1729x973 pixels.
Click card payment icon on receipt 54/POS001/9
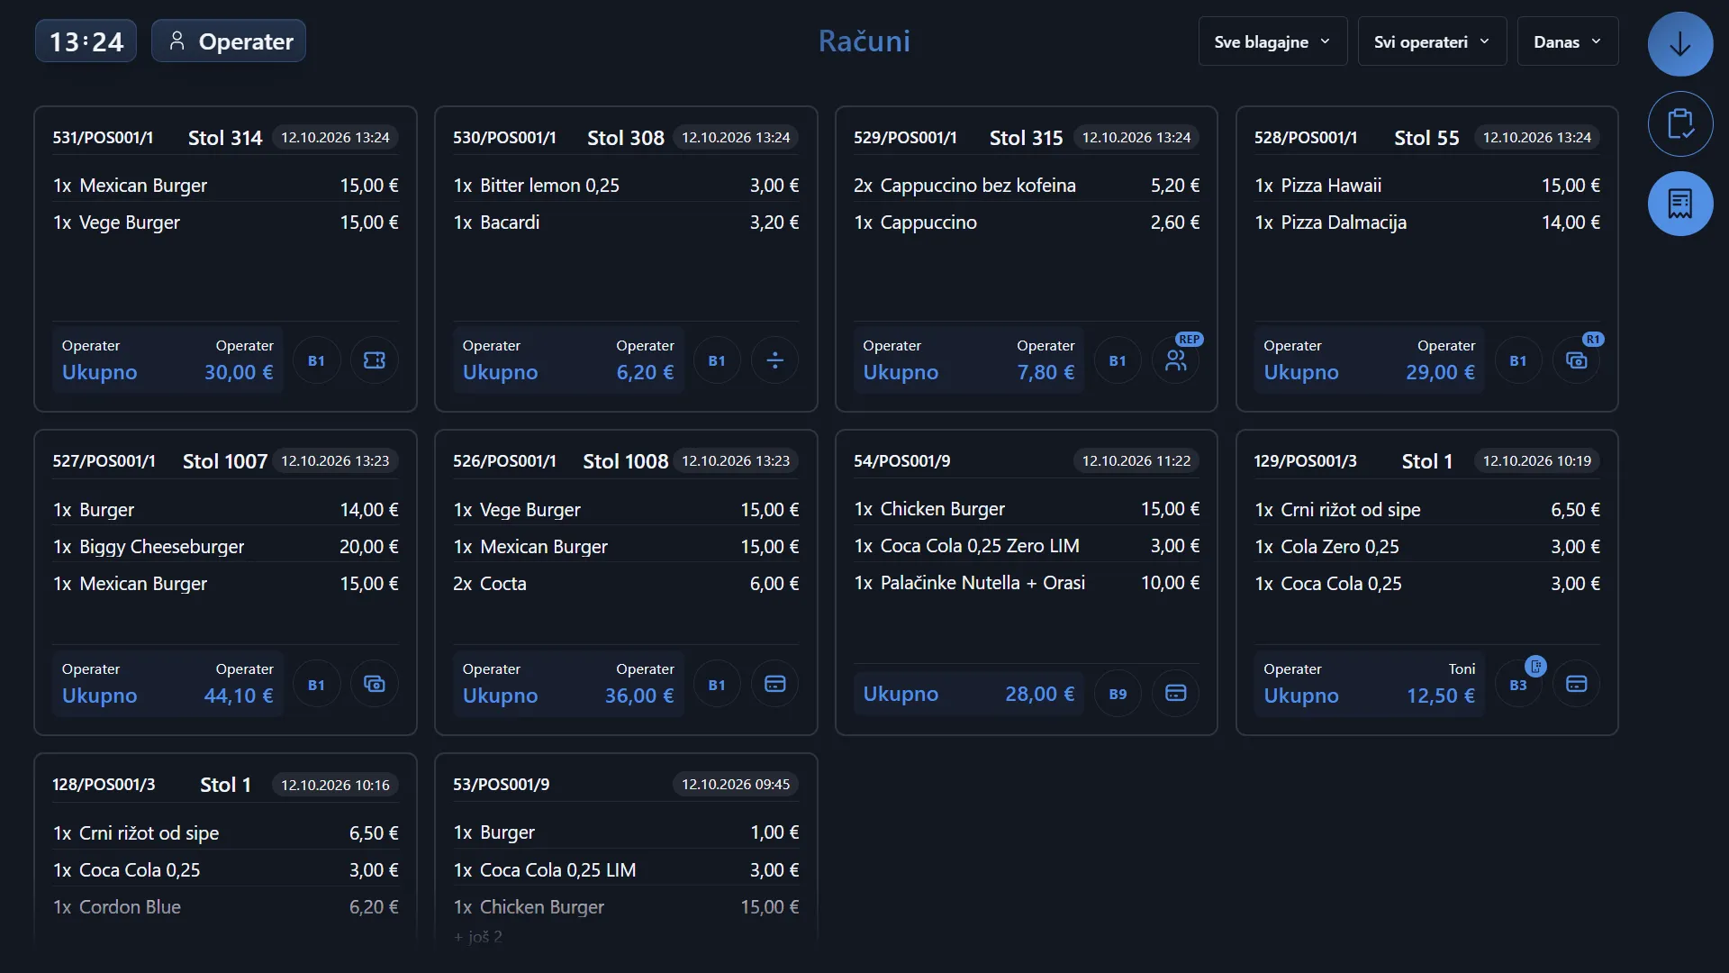pos(1175,693)
